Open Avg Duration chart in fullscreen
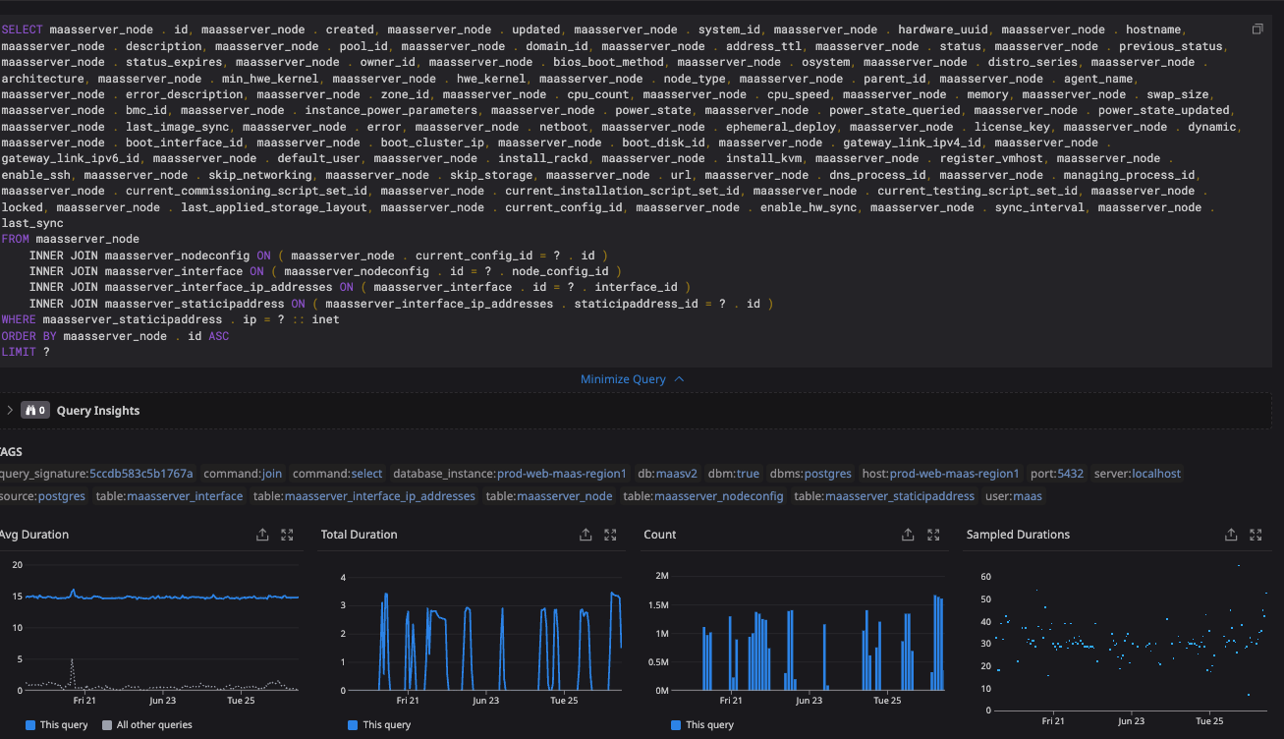This screenshot has height=739, width=1284. click(x=287, y=535)
